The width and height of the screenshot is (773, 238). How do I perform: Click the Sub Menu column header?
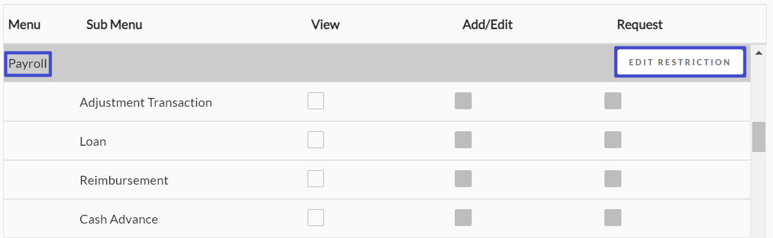coord(114,24)
